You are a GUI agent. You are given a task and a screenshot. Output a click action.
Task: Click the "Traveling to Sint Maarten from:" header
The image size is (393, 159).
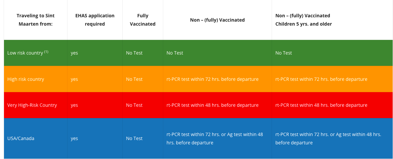36,20
